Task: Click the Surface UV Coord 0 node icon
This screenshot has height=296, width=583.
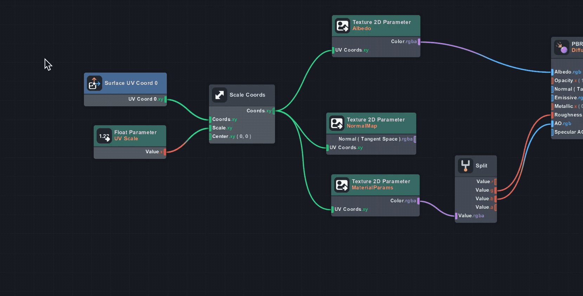Action: [x=94, y=83]
